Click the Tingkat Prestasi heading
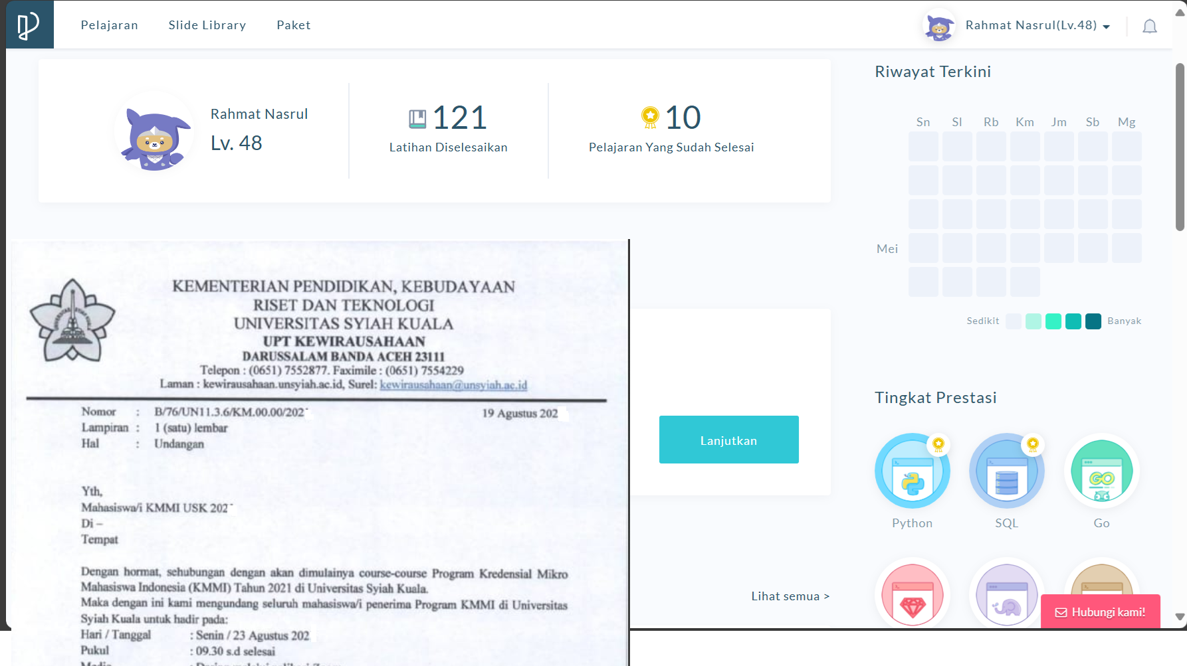Screen dimensions: 1187x666 pos(936,398)
